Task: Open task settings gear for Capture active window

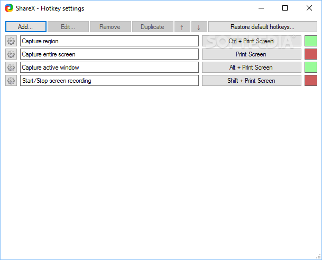Action: tap(11, 68)
